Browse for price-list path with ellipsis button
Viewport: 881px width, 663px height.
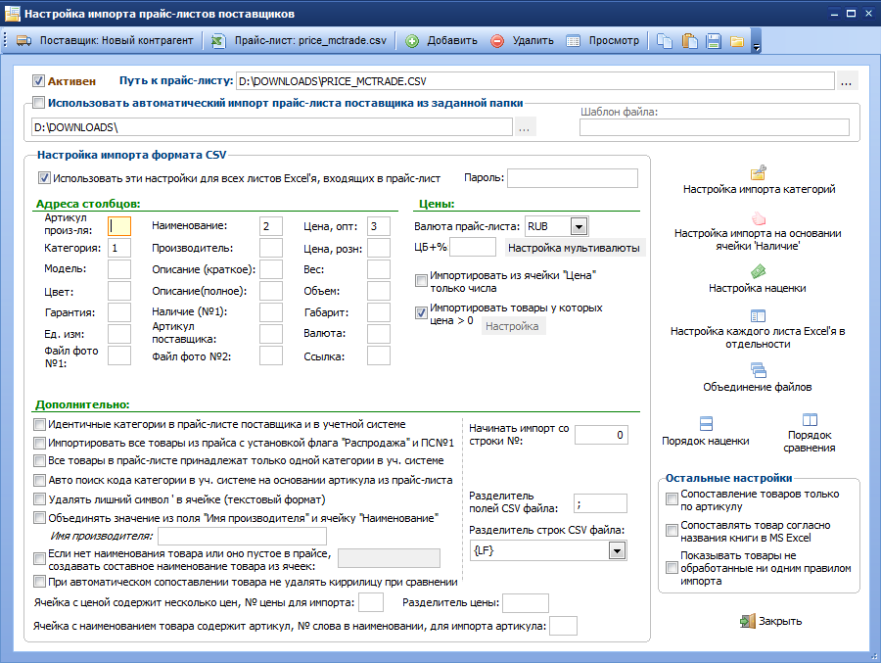[846, 81]
